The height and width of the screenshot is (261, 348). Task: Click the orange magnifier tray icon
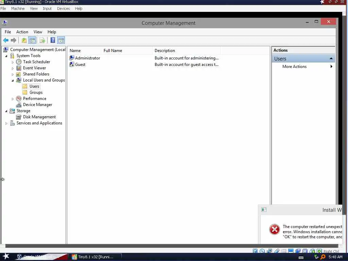(x=323, y=257)
